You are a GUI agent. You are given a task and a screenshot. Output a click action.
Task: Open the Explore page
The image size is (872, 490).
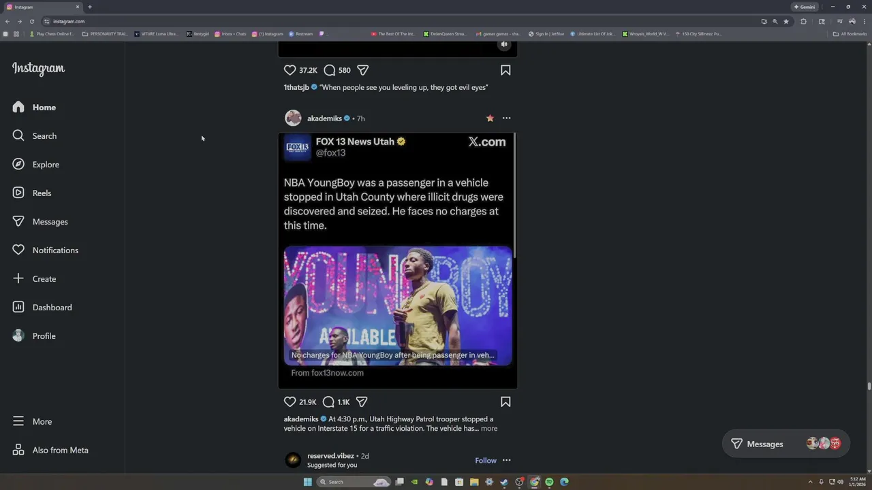[x=35, y=164]
